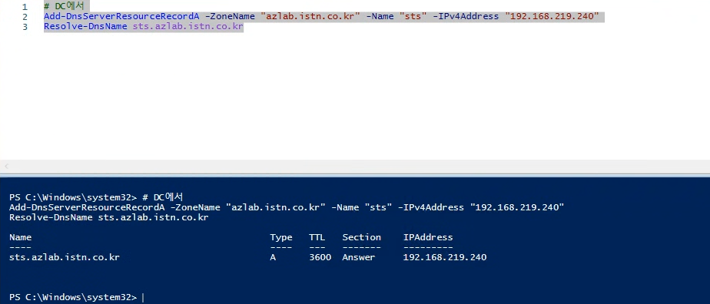Screen dimensions: 710x304
Task: Click Resolve-DnsName command in the console pane
Action: pos(51,217)
